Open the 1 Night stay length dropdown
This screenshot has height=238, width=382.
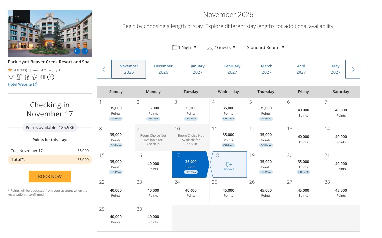pos(184,47)
